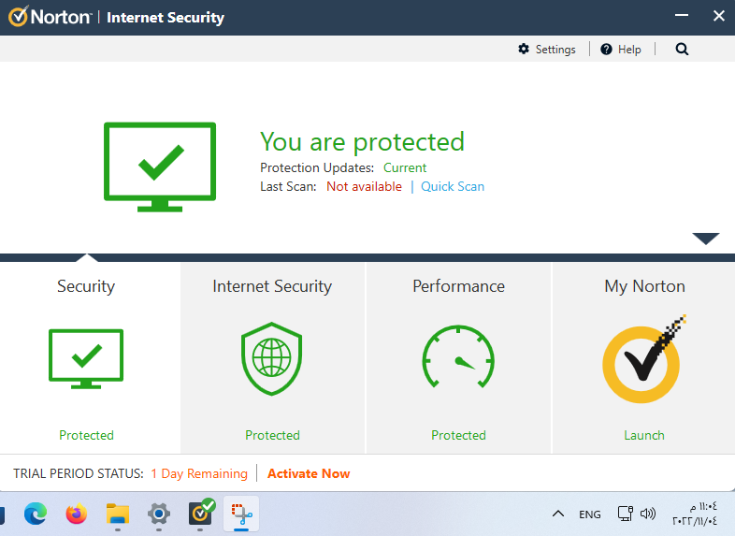
Task: Click ENG language indicator
Action: click(x=590, y=514)
